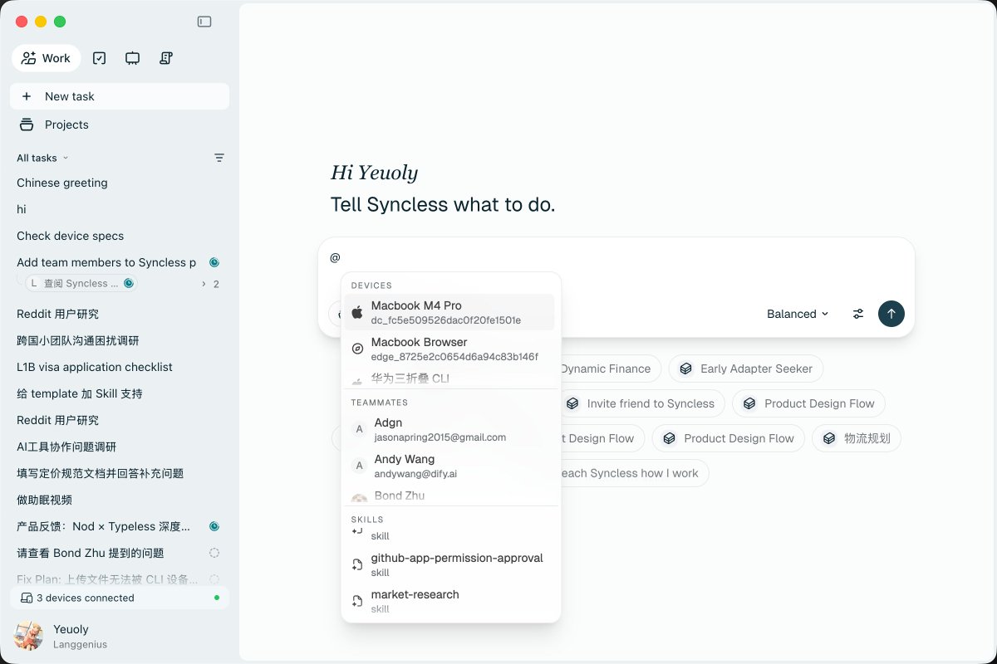Toggle the sidebar panel icon

click(204, 22)
